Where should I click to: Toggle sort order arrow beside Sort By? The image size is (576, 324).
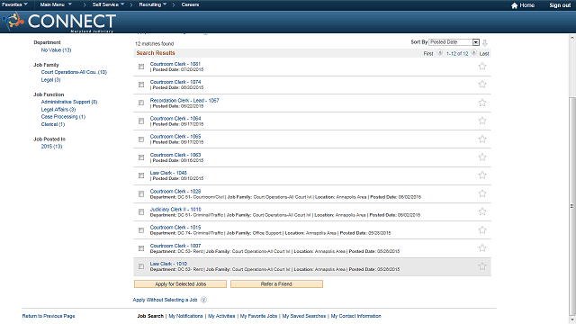click(x=485, y=42)
